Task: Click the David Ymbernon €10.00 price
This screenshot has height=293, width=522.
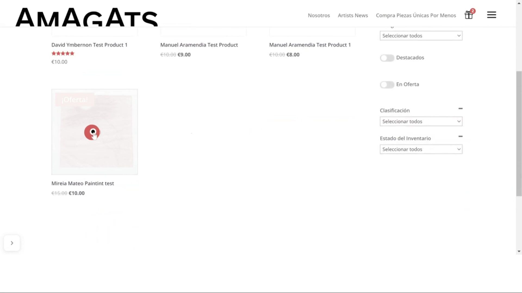Action: (x=59, y=62)
